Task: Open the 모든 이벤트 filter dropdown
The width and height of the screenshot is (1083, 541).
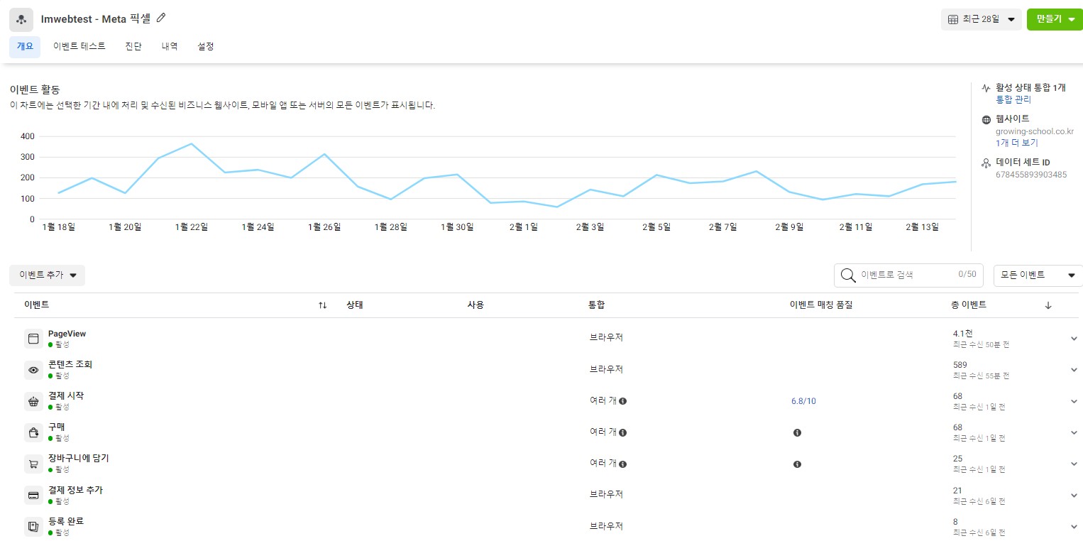Action: click(x=1038, y=275)
